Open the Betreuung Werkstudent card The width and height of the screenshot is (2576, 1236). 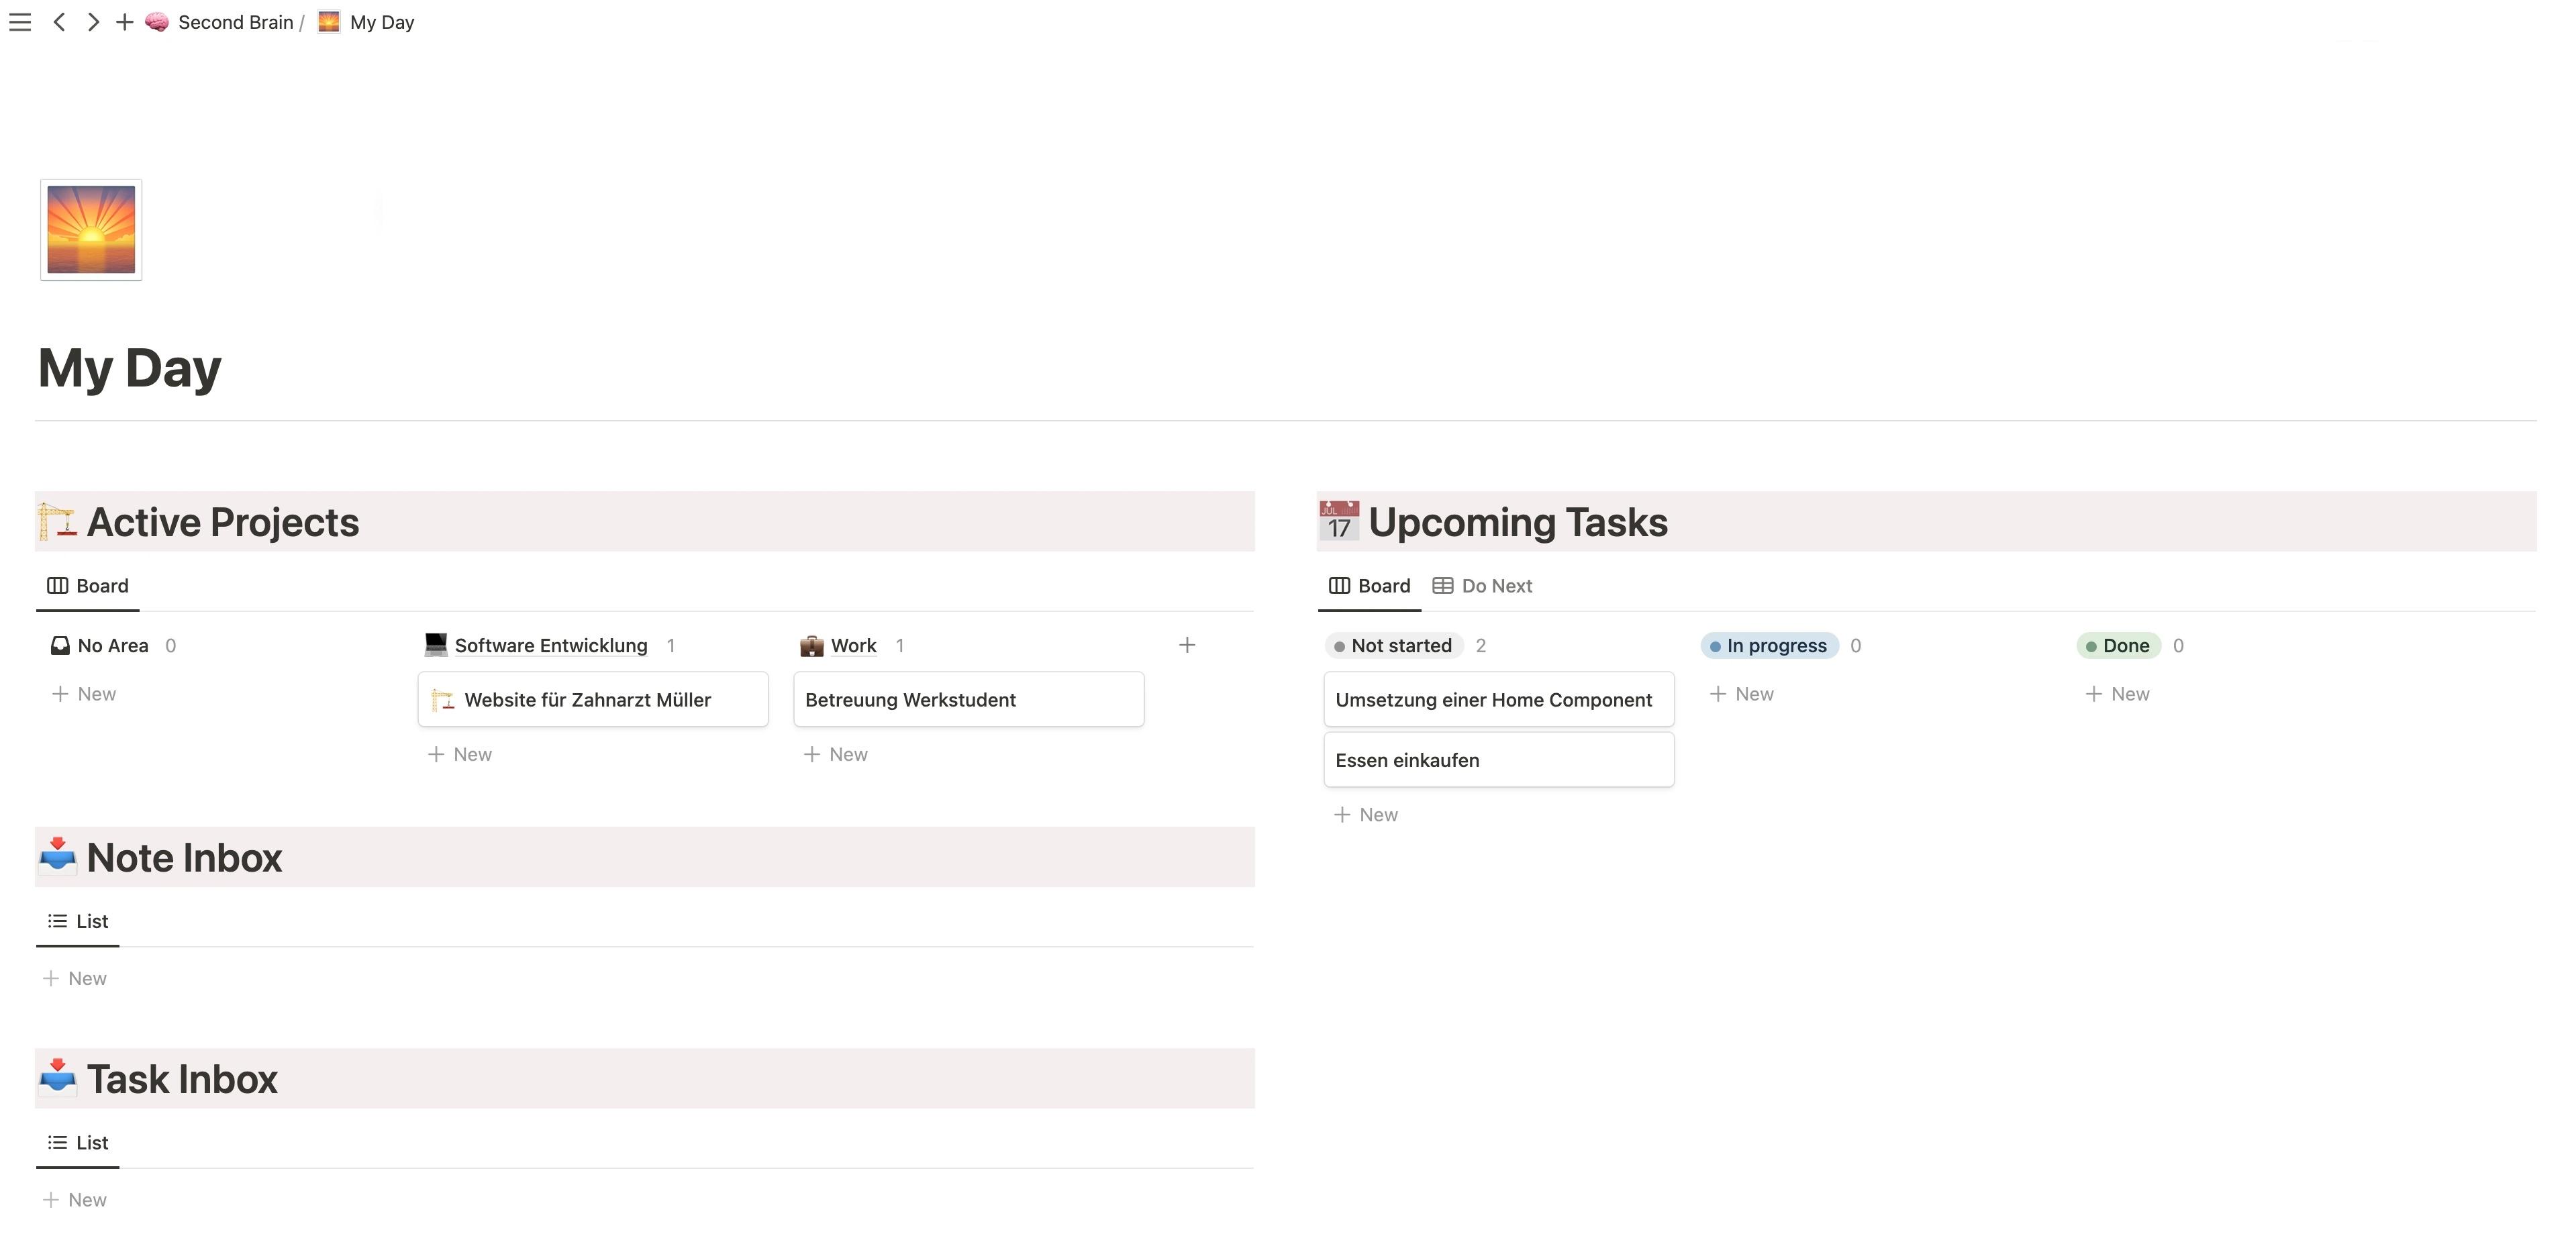coord(968,700)
